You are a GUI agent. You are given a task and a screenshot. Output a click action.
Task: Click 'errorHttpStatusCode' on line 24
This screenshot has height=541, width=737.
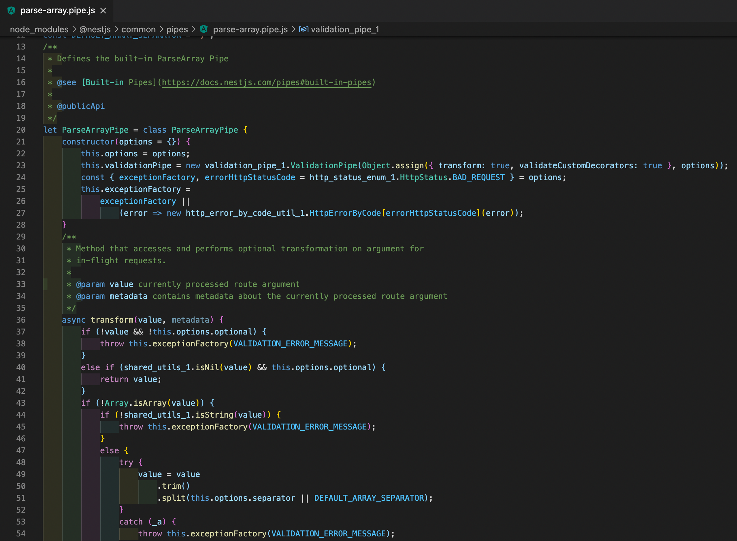[250, 177]
